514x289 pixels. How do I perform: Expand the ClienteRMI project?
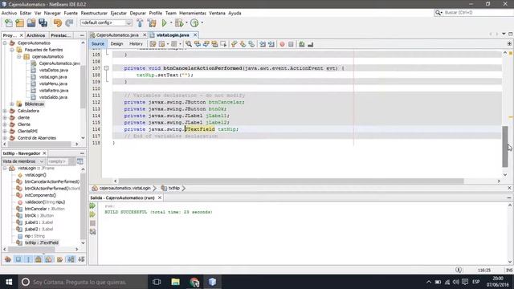pyautogui.click(x=5, y=132)
